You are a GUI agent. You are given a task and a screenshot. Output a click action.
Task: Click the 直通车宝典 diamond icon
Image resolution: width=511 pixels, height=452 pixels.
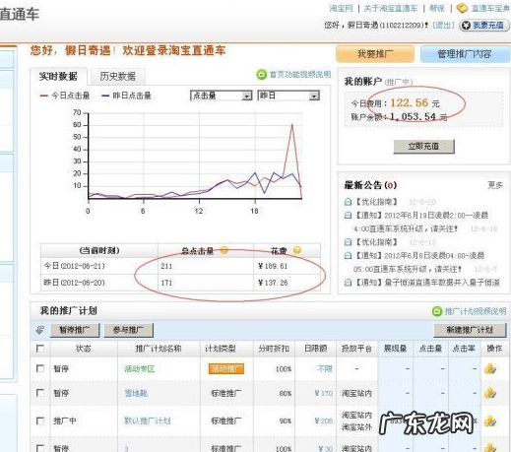coord(462,8)
